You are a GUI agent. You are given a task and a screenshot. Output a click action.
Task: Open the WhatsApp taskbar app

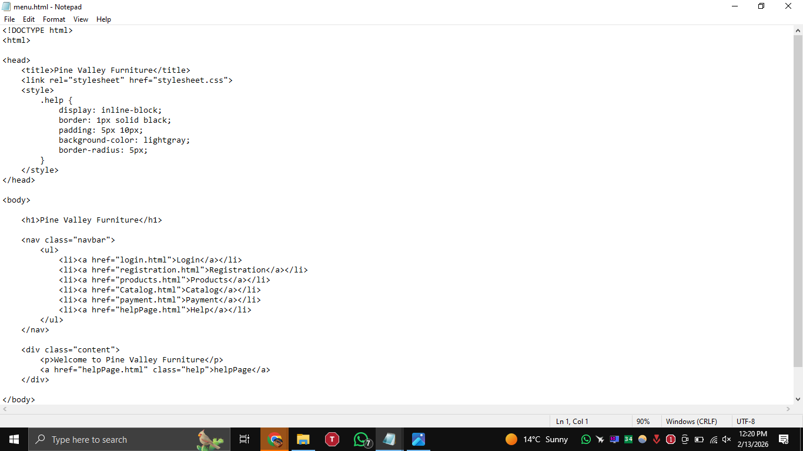tap(361, 439)
